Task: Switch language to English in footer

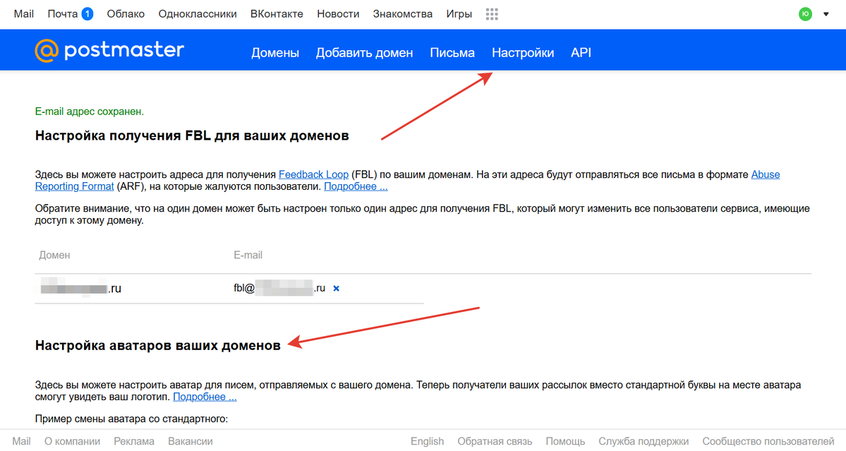Action: 427,442
